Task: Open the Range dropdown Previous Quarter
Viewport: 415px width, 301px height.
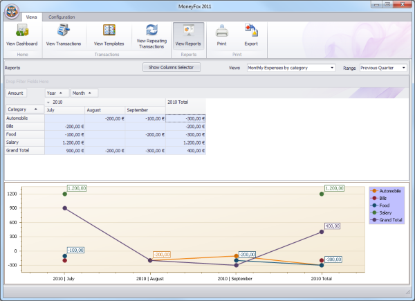Action: (383, 68)
